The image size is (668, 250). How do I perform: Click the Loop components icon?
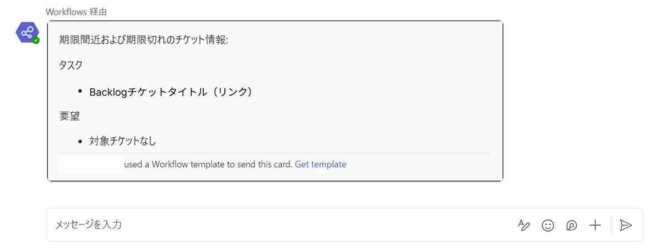[572, 225]
